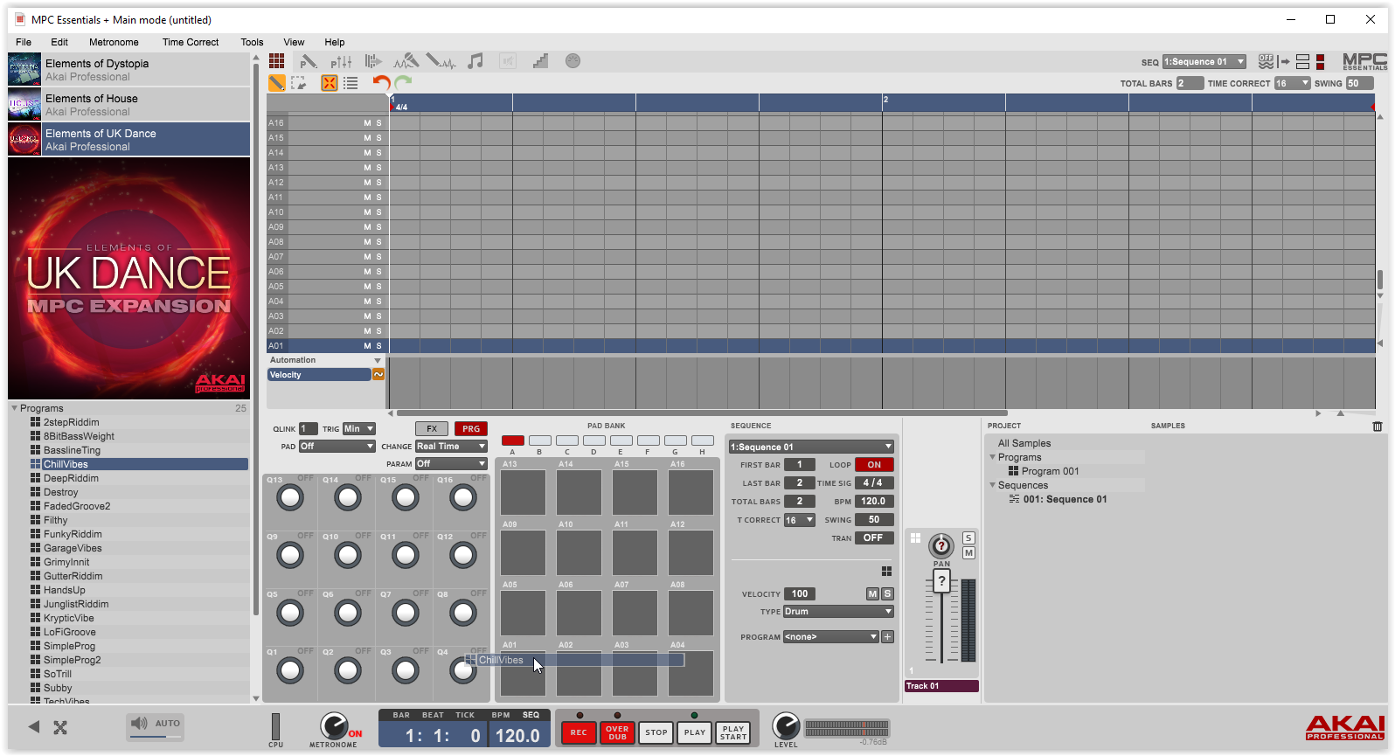Screen dimensions: 1395x756
Task: Open the File menu
Action: 24,42
